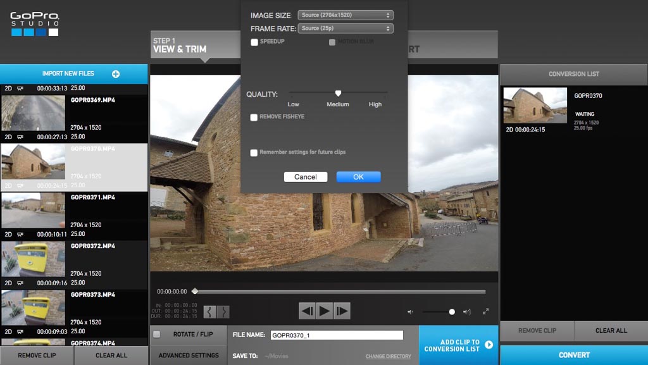The image size is (648, 365).
Task: Click the File Name input field
Action: [x=337, y=335]
